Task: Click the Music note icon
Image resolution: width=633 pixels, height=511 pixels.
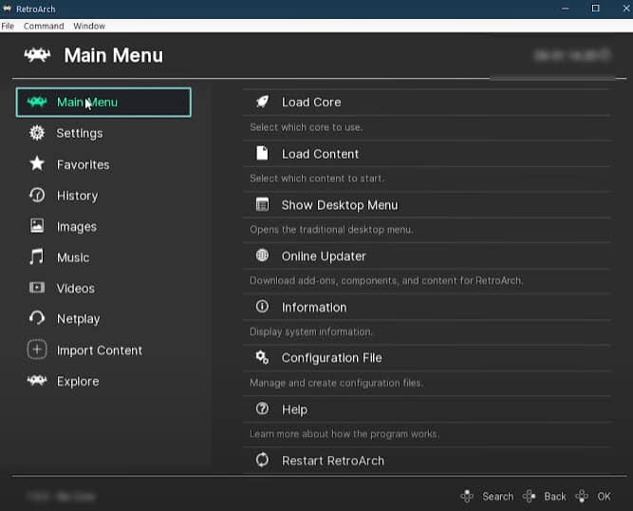Action: 36,256
